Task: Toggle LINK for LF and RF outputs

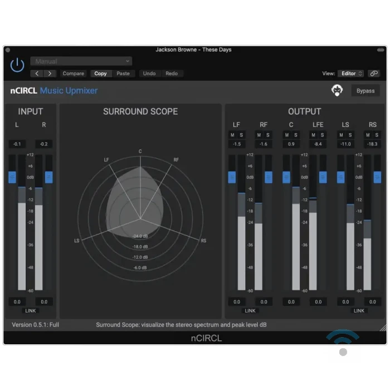Action: (250, 311)
